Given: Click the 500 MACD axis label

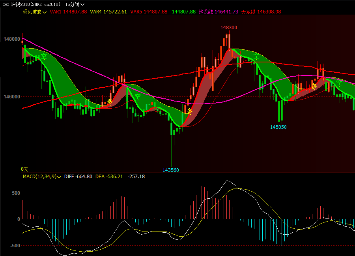Looking at the screenshot, I should (16, 193).
